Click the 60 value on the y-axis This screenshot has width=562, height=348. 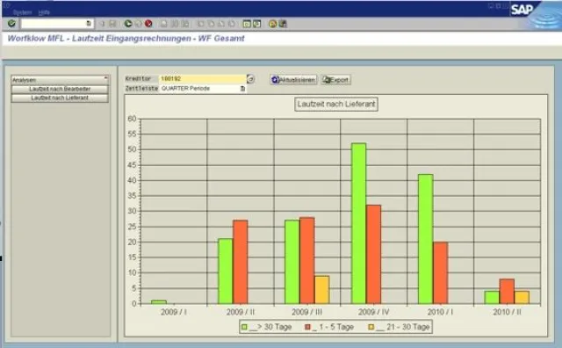[132, 119]
